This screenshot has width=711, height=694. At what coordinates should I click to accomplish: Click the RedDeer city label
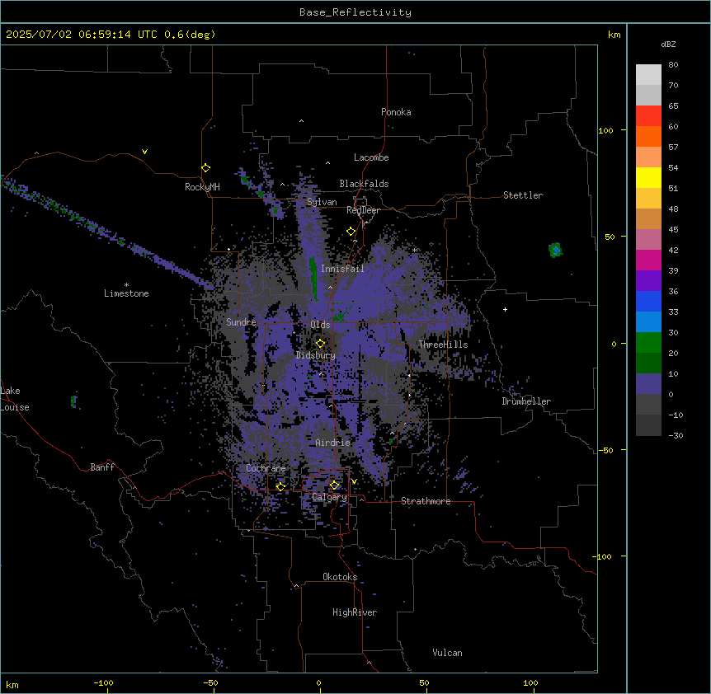tap(363, 210)
